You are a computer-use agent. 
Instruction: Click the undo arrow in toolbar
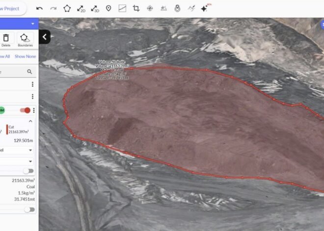40,8
